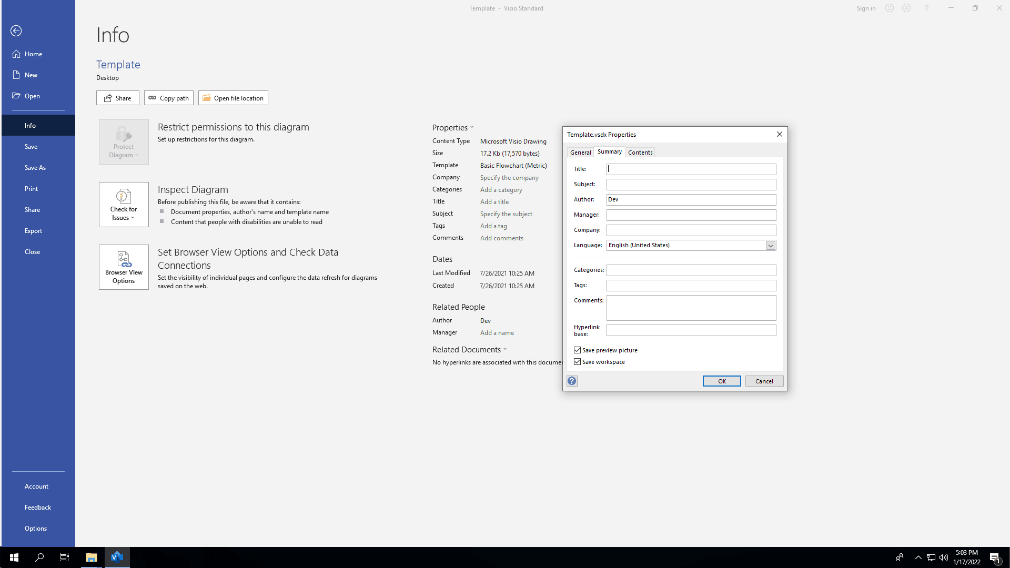Click the Protect Diagram icon

pyautogui.click(x=124, y=141)
